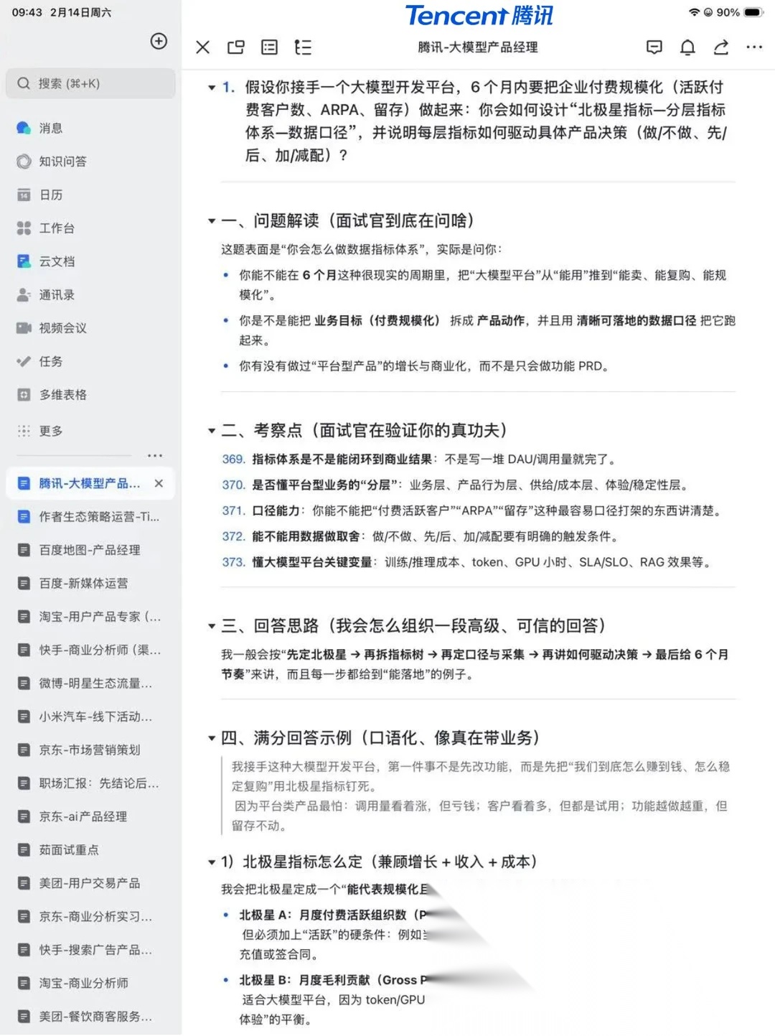The image size is (775, 1036).
Task: Collapse numbered item 1 question block
Action: tap(212, 88)
